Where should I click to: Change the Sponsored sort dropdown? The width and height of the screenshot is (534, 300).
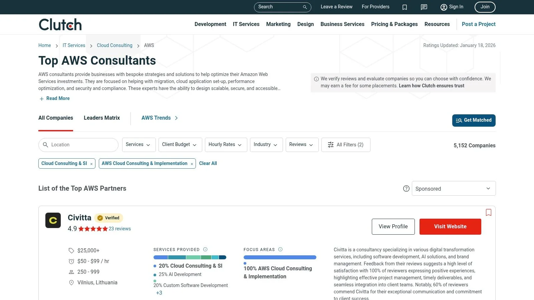pyautogui.click(x=454, y=188)
